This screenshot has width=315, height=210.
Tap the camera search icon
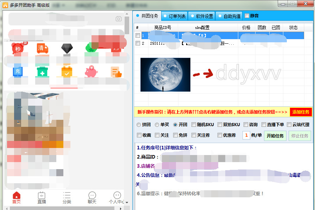pos(119,19)
